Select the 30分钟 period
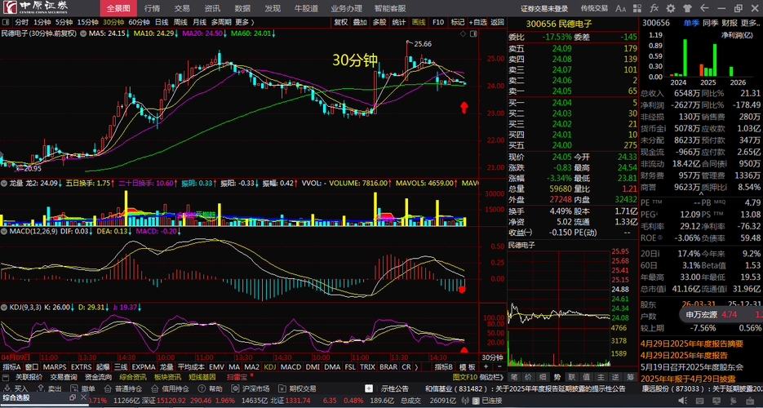The image size is (763, 408). [x=114, y=22]
